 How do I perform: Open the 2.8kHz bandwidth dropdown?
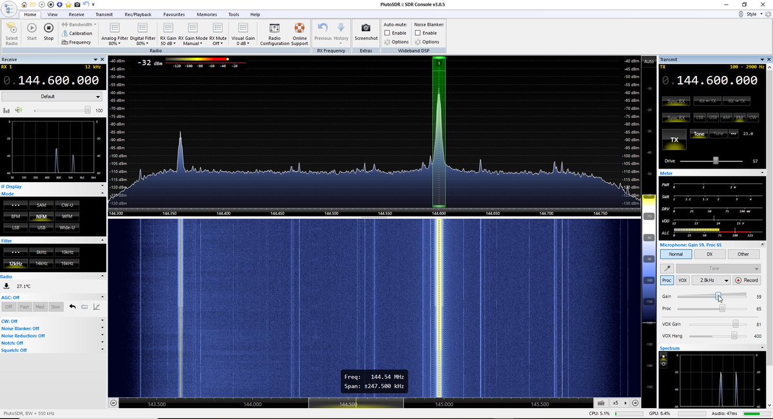pyautogui.click(x=710, y=280)
